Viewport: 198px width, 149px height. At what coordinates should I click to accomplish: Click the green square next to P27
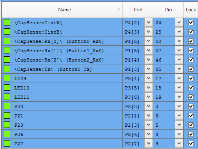(7, 143)
